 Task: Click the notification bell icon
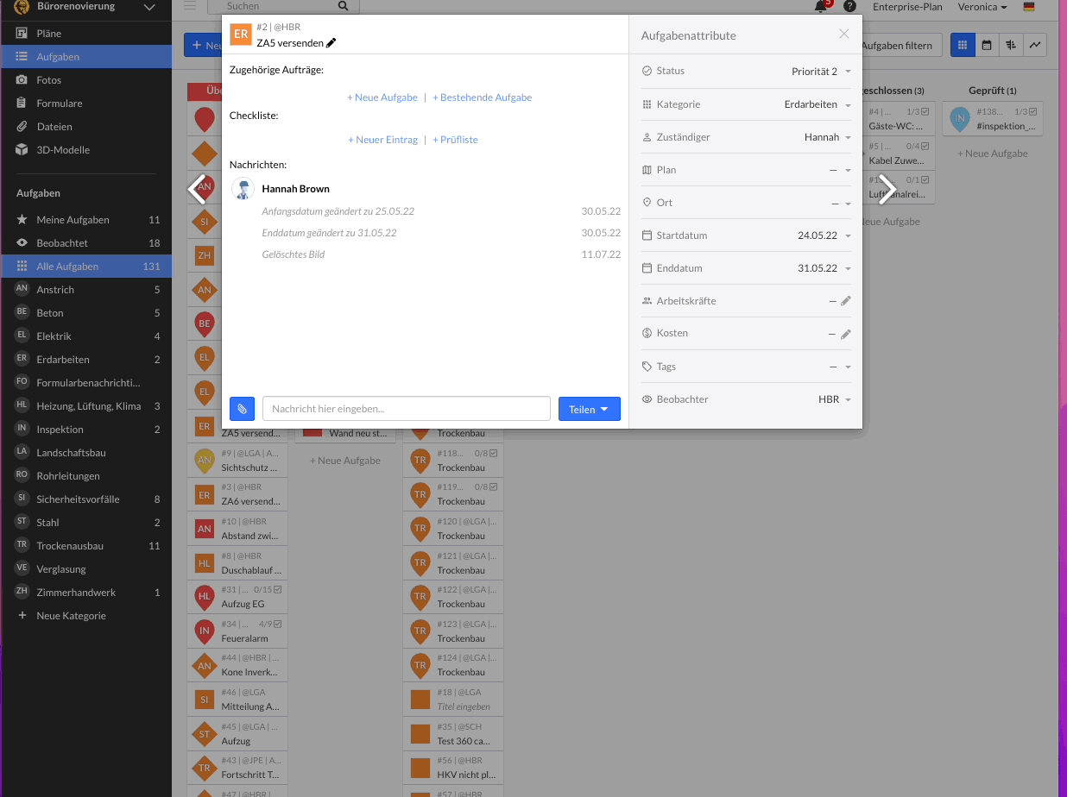click(x=820, y=7)
